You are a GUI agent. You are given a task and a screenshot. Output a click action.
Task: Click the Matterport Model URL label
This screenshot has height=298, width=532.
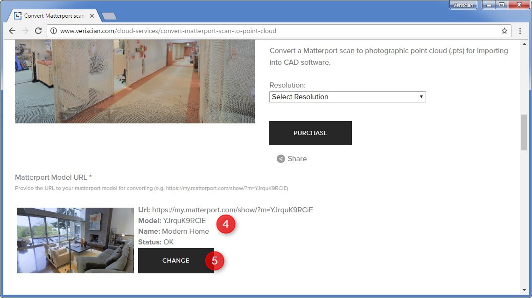coord(53,177)
